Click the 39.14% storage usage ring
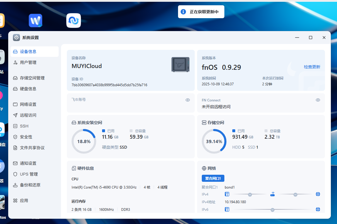Image resolution: width=337 pixels, height=224 pixels. click(x=214, y=141)
